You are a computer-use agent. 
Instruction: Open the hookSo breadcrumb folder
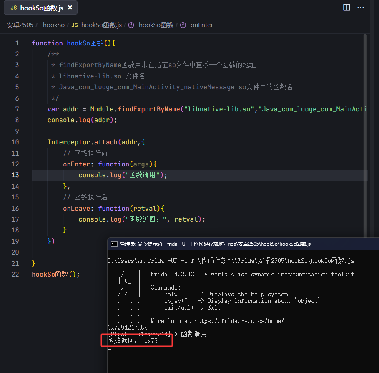(54, 25)
